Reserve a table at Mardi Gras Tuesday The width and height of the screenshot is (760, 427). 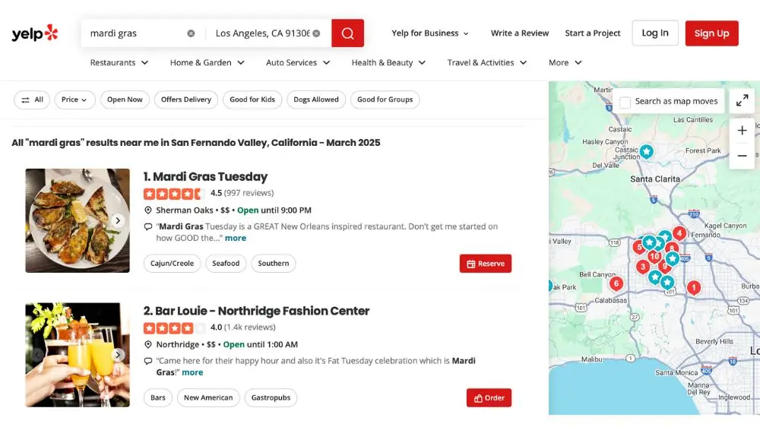(x=485, y=264)
